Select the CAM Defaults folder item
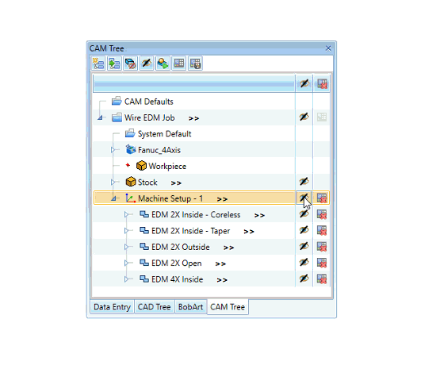The image size is (436, 369). pyautogui.click(x=149, y=102)
